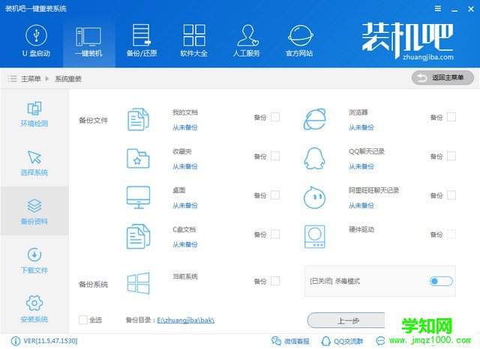Go to 下载文件 step
Image resolution: width=480 pixels, height=349 pixels.
click(x=34, y=261)
